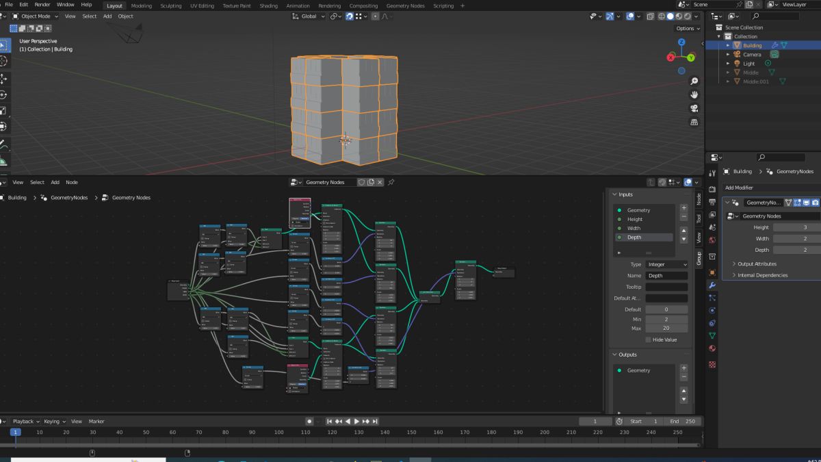Toggle orthographic grid view icon
The height and width of the screenshot is (462, 821).
(694, 123)
